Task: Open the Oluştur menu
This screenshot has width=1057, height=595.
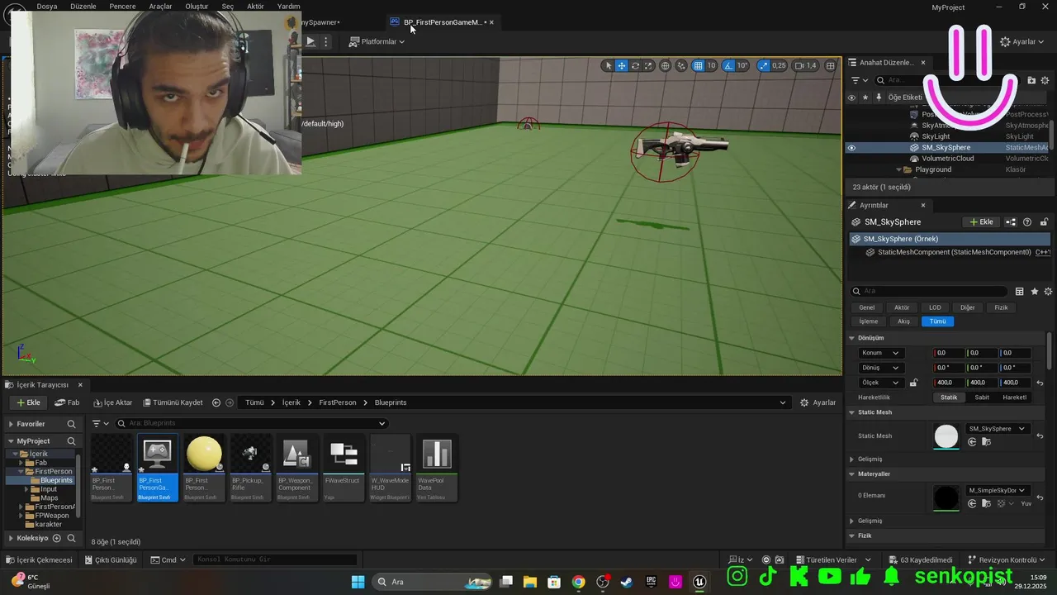Action: pyautogui.click(x=197, y=6)
